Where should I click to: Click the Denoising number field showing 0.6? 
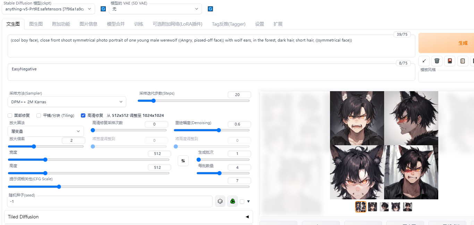(239, 124)
